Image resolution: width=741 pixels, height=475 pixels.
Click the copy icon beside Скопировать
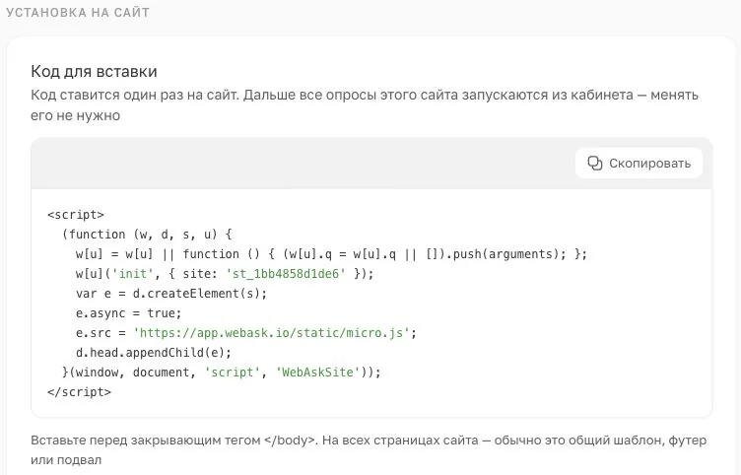coord(594,163)
